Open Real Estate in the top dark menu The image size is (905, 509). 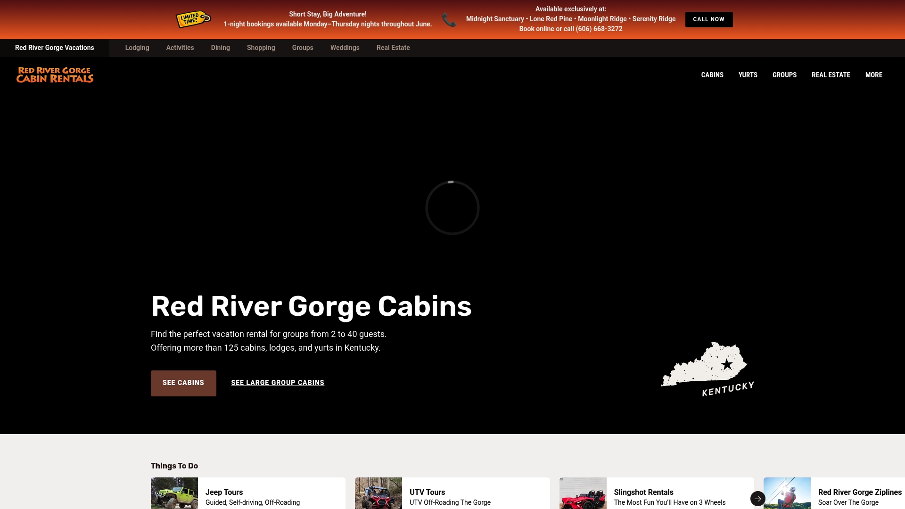393,48
